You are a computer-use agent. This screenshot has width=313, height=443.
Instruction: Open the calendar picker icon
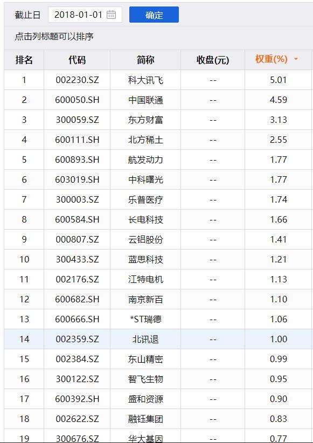[x=111, y=15]
